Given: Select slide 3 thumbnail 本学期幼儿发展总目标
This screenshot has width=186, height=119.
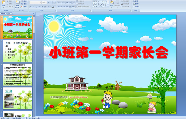Looking at the screenshot, I should pos(18,74).
